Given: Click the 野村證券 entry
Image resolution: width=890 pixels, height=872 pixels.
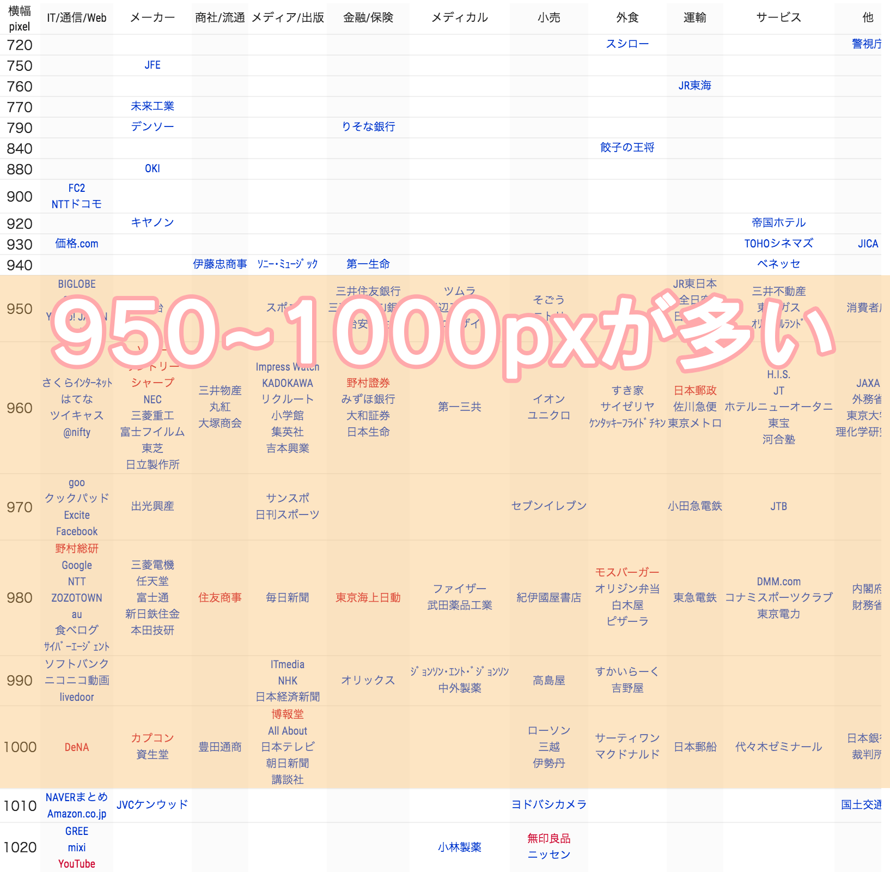Looking at the screenshot, I should [368, 383].
